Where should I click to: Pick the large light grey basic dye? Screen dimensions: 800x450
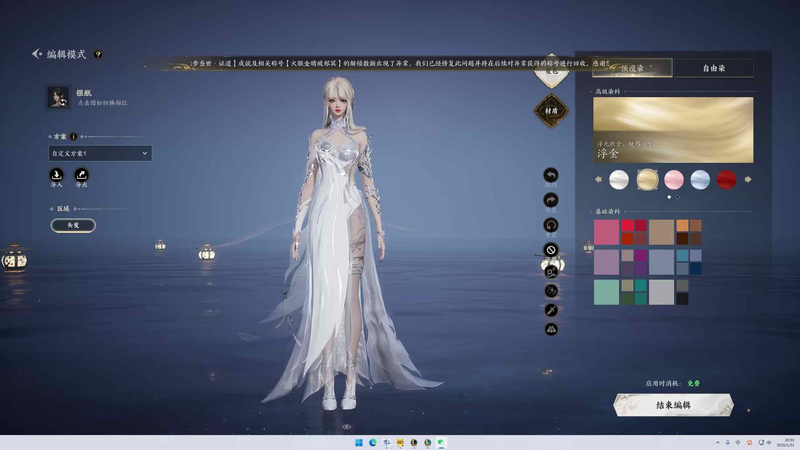tap(661, 292)
